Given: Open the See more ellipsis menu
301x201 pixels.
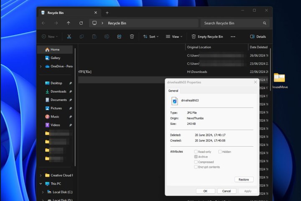Looking at the screenshot, I should point(233,36).
